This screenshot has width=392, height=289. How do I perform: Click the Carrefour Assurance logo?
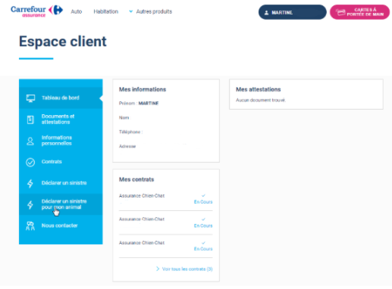click(x=36, y=11)
